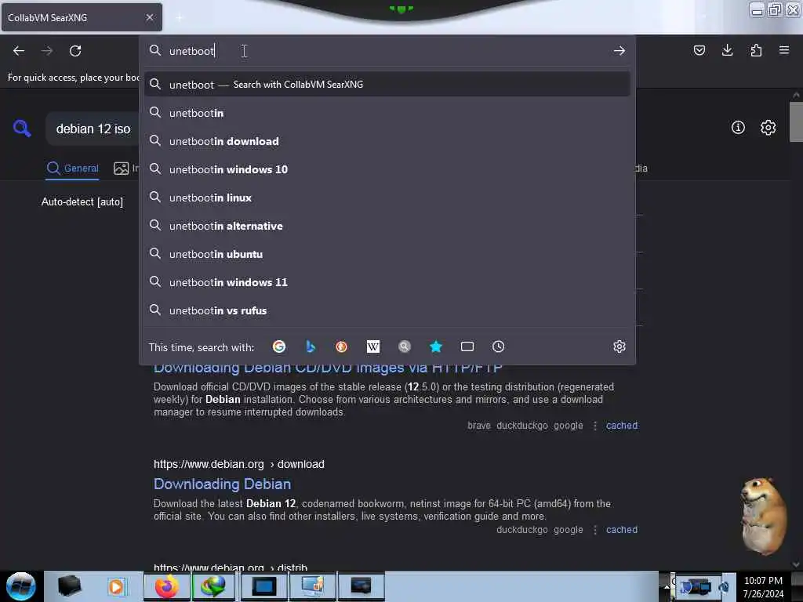
Task: Search this time with Bing
Action: tap(311, 346)
